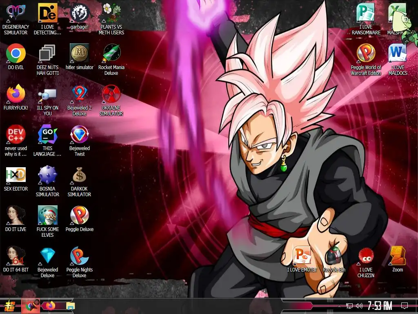This screenshot has height=314, width=418.
Task: Open the notification center icon
Action: click(405, 306)
